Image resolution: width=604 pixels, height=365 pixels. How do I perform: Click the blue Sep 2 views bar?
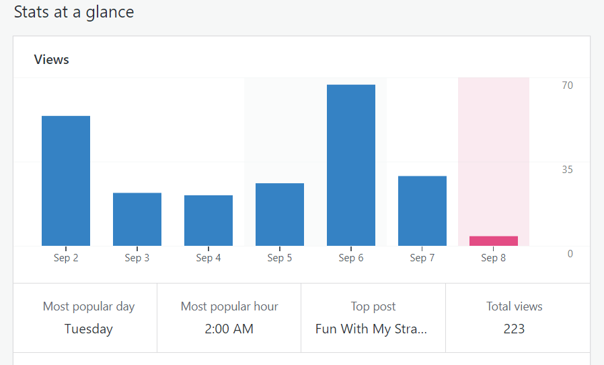click(x=66, y=180)
